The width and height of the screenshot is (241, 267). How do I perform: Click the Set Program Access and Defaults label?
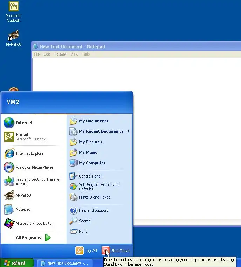pos(99,187)
